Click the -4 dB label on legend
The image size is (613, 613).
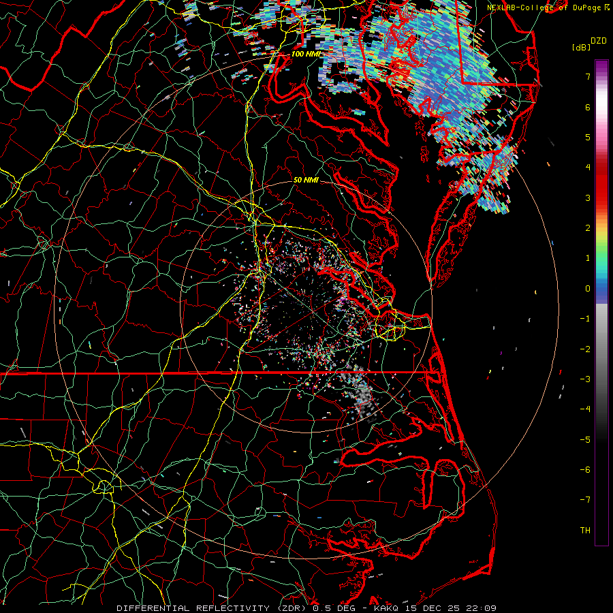pos(585,409)
